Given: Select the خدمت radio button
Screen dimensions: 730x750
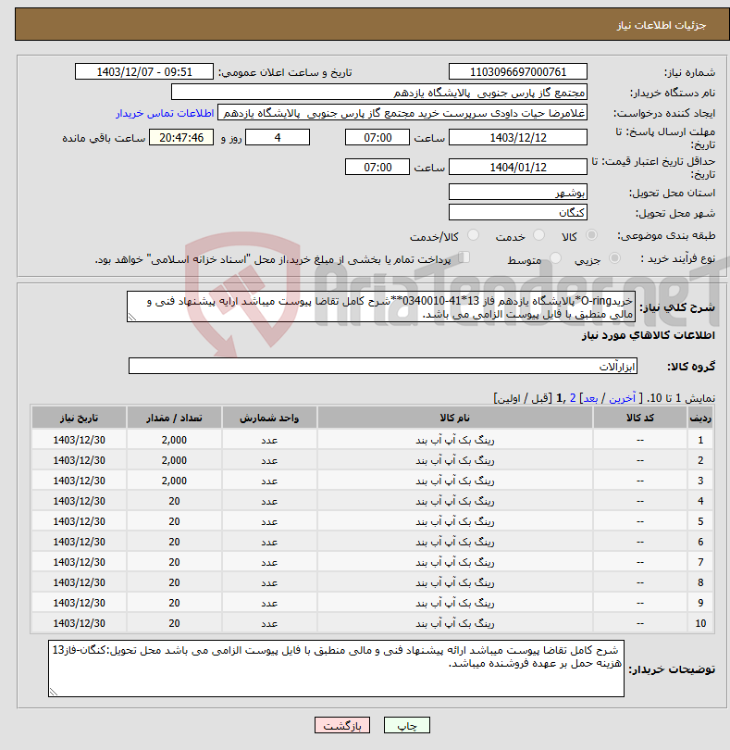Looking at the screenshot, I should [x=538, y=235].
